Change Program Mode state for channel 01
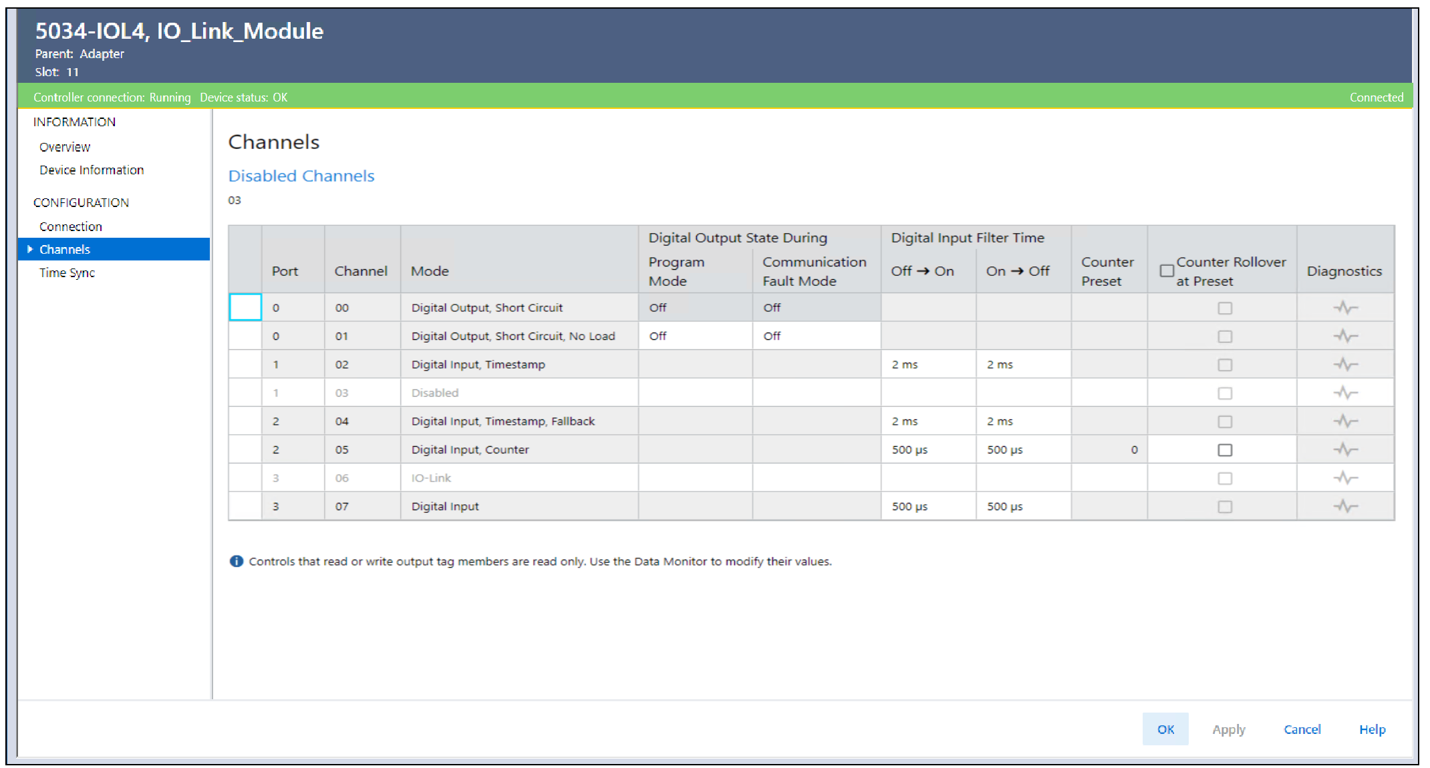Image resolution: width=1430 pixels, height=768 pixels. click(x=696, y=336)
